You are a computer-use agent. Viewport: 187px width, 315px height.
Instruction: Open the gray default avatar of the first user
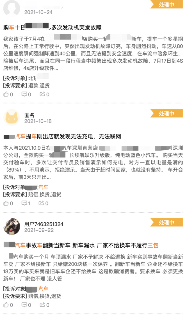(12, 8)
